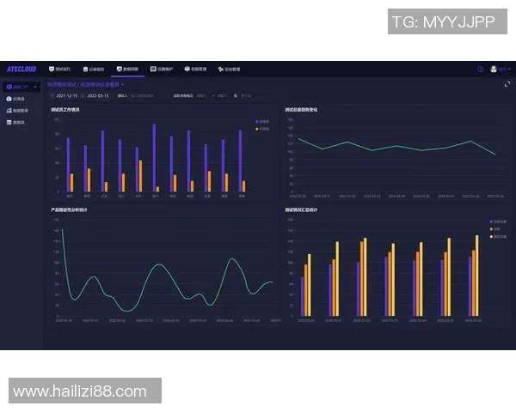Open 数据源 in the left sidebar
Screen dimensions: 516x412
click(17, 122)
